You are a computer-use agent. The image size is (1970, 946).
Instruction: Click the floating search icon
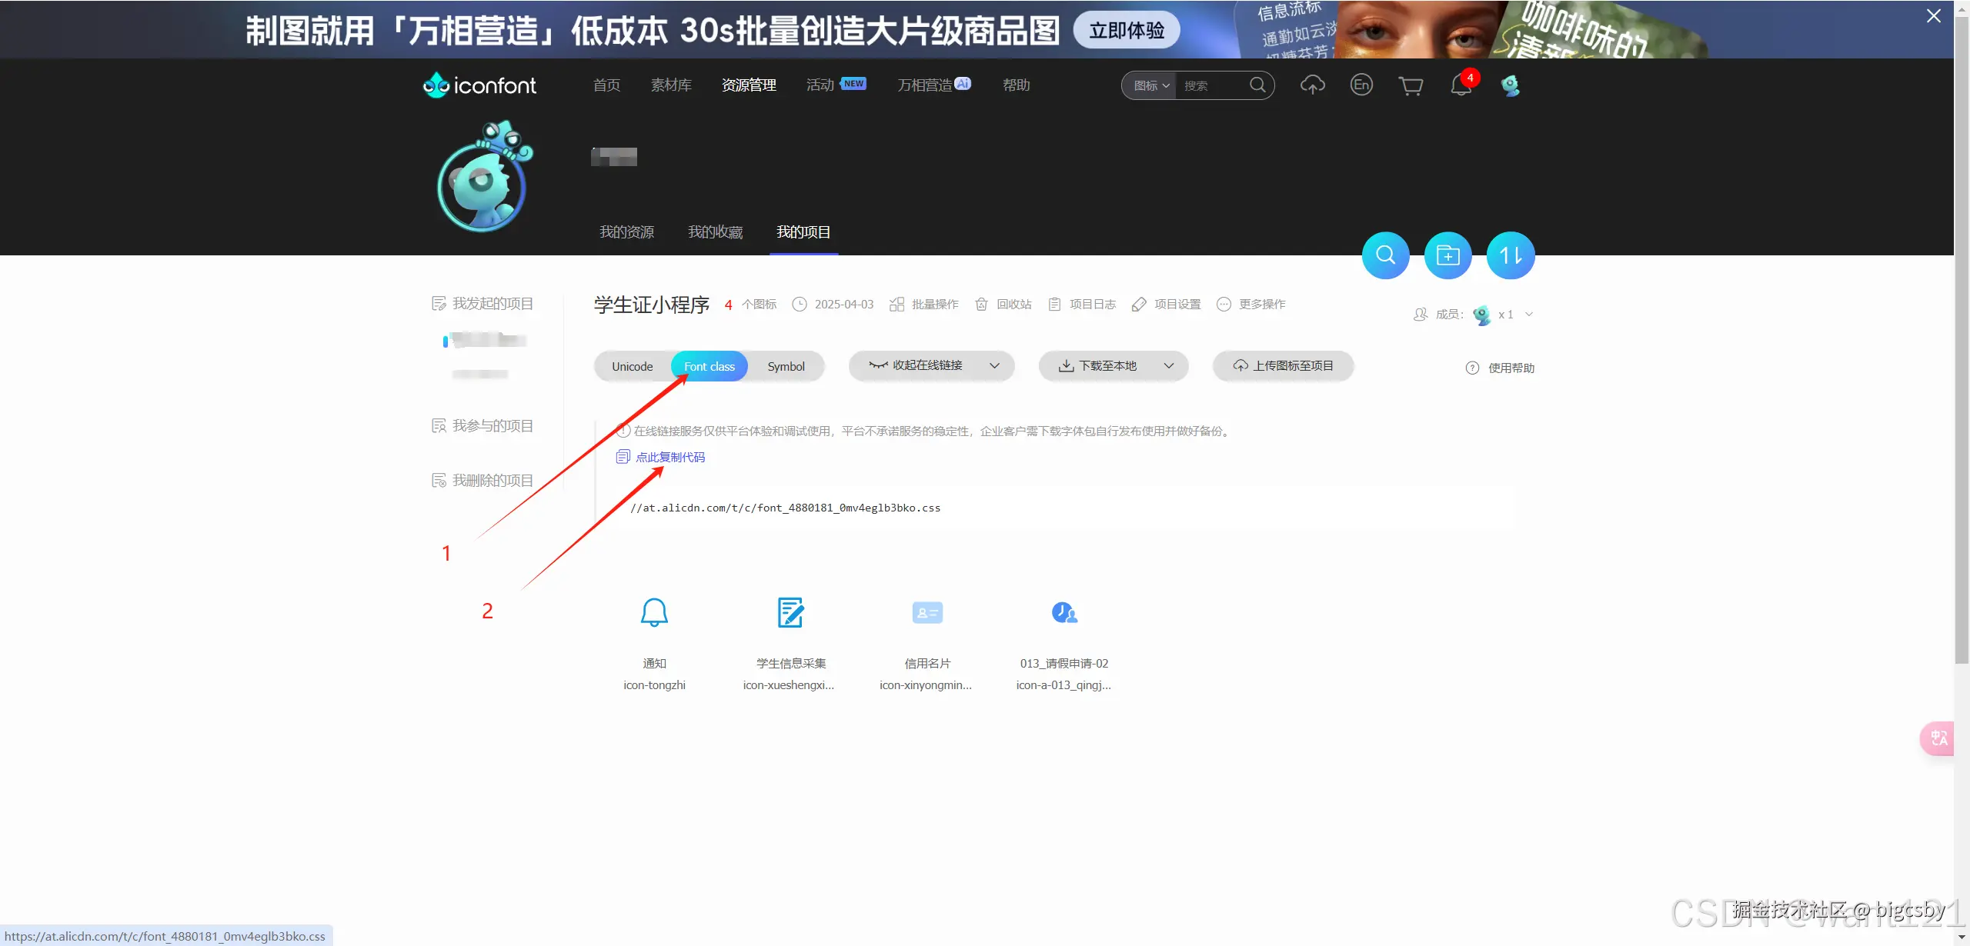(1385, 255)
